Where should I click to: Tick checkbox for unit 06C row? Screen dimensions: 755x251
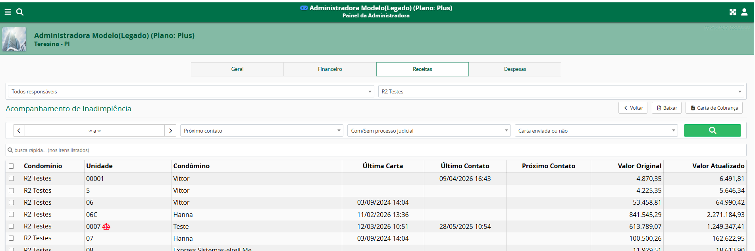click(x=12, y=214)
